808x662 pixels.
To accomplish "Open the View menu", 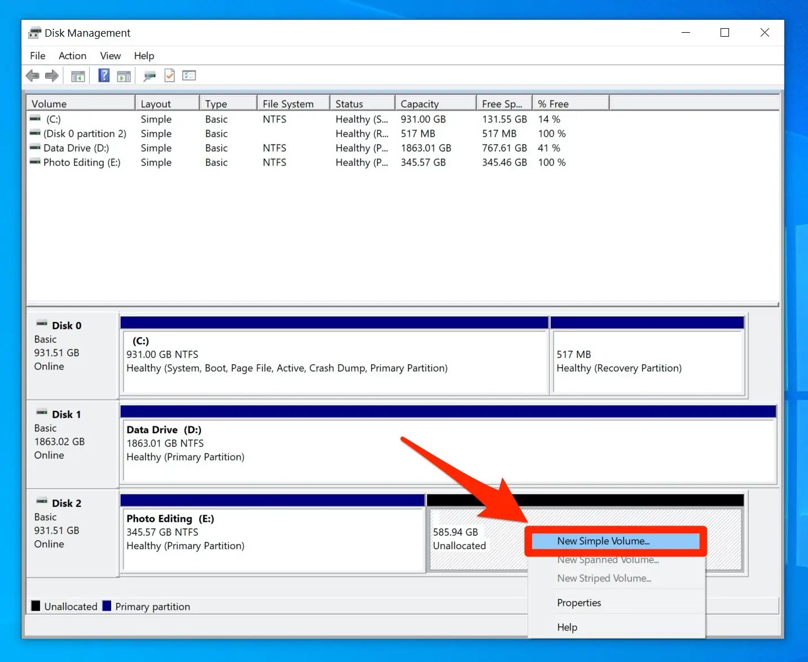I will pyautogui.click(x=111, y=56).
